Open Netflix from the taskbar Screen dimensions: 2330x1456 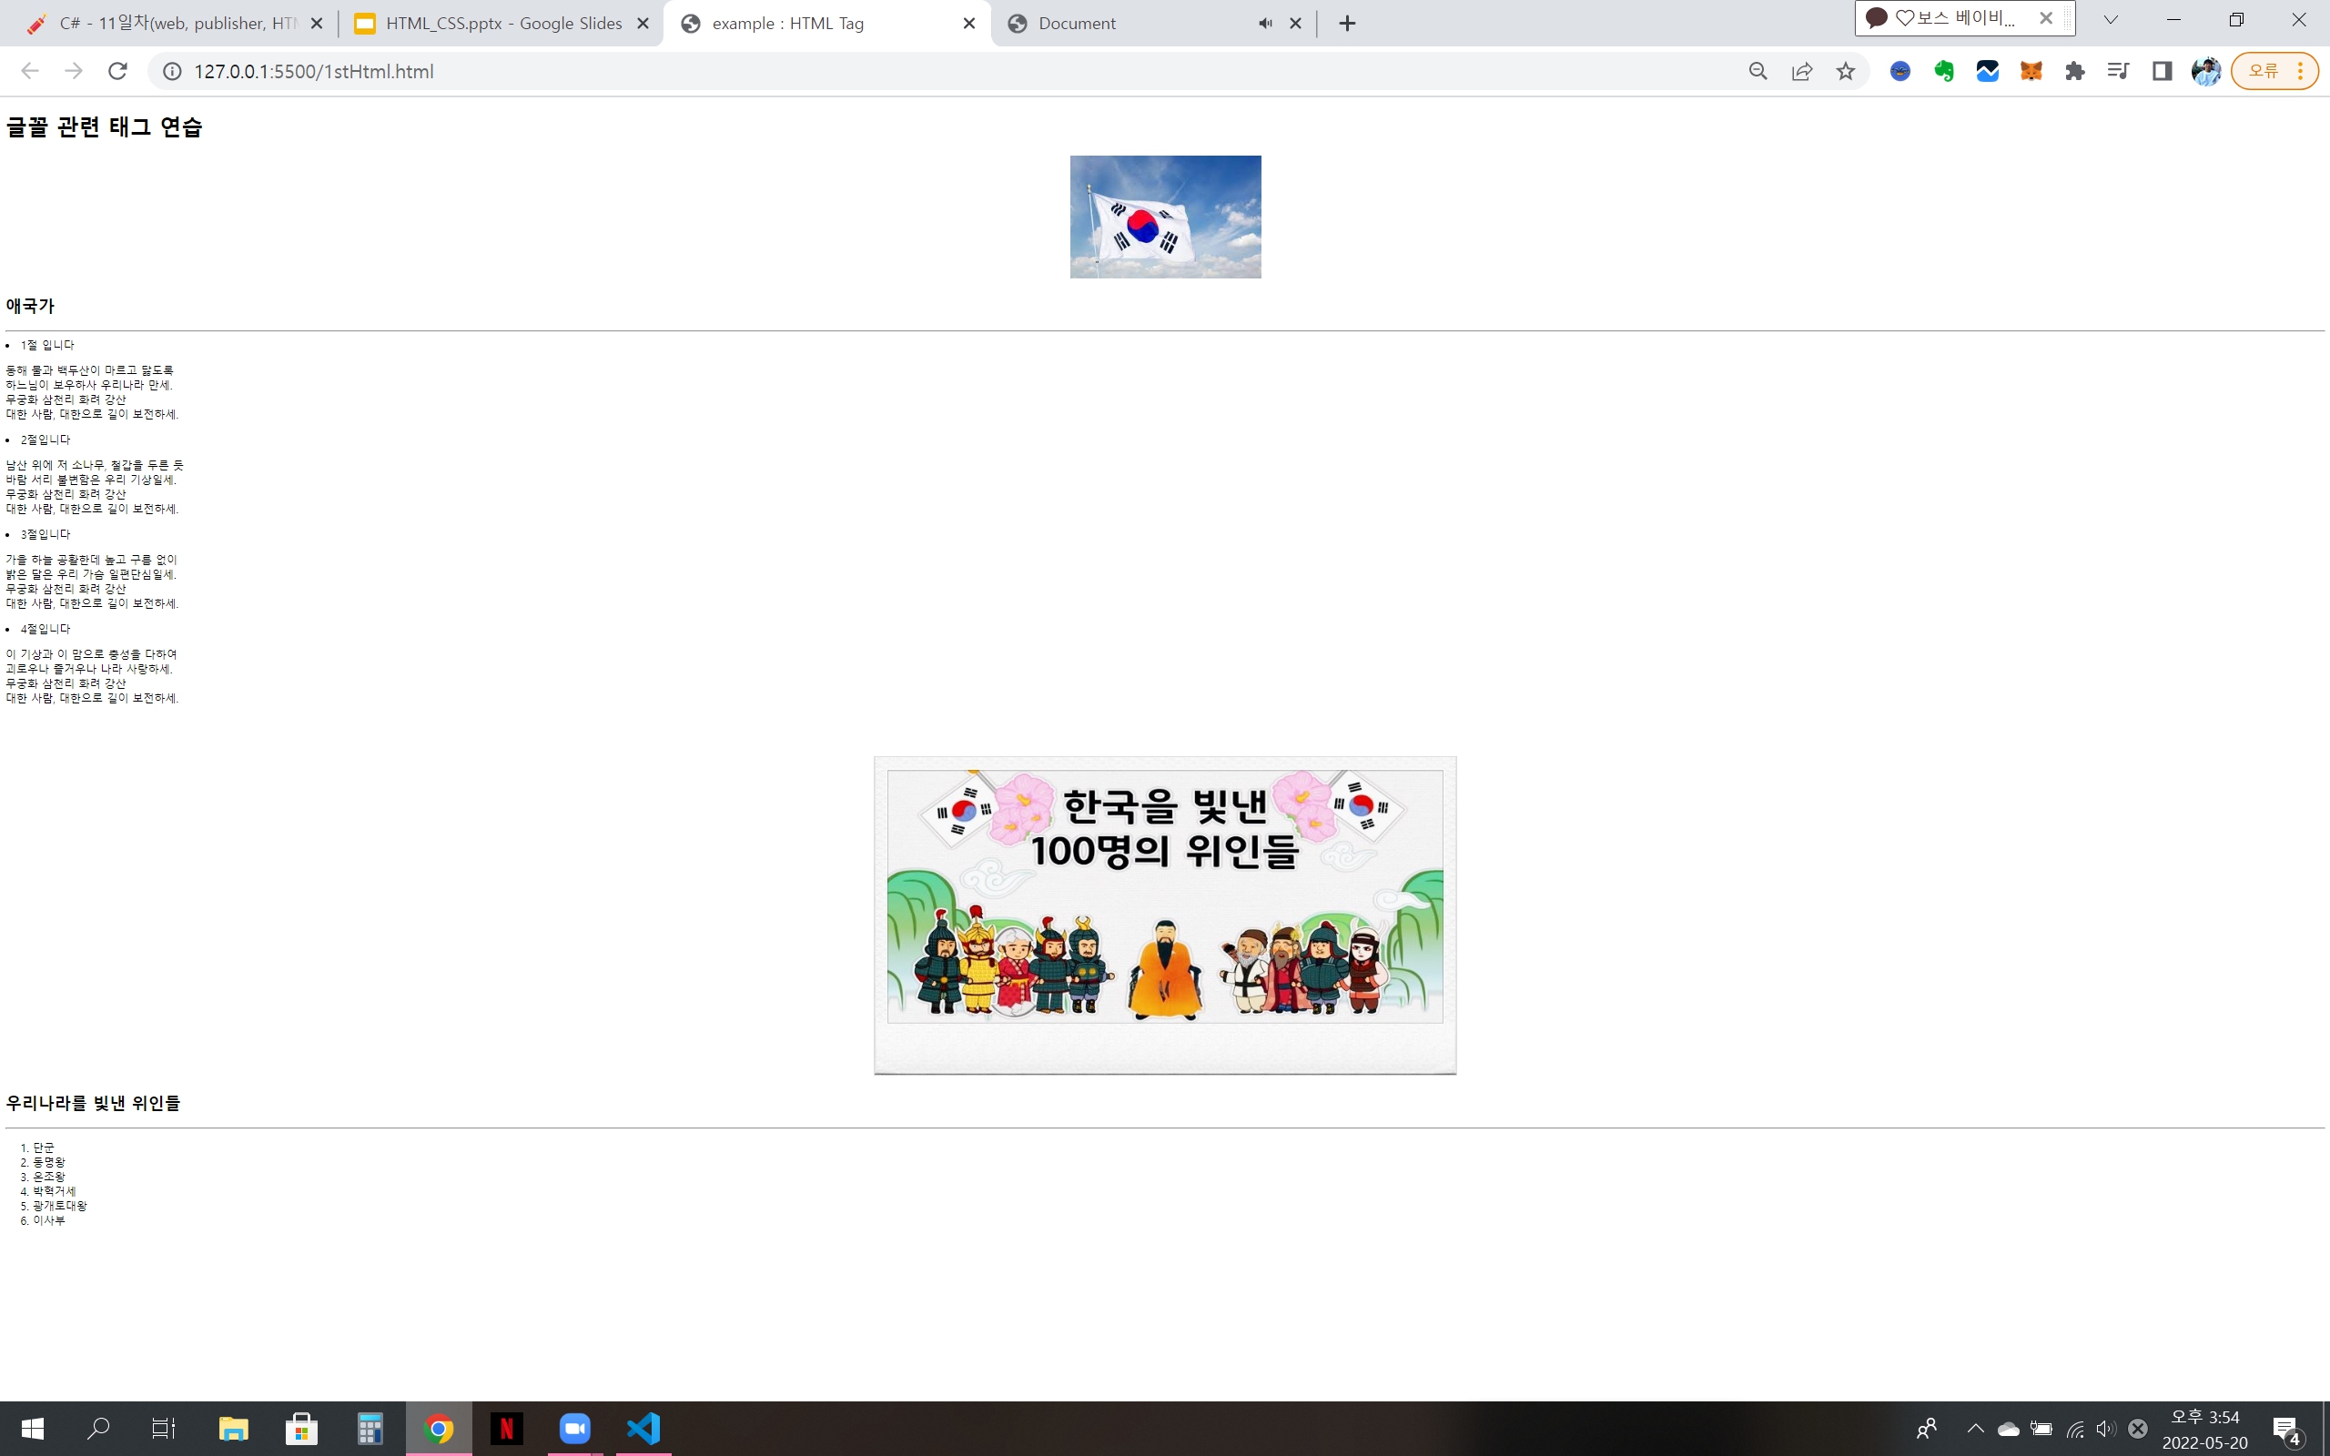click(x=507, y=1429)
